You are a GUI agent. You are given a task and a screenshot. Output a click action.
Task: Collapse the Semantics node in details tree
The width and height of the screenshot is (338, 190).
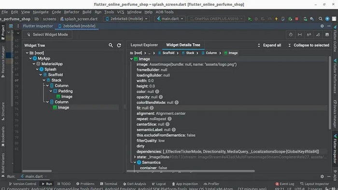[135, 162]
